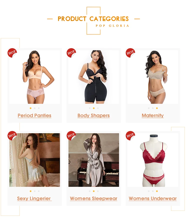Select the orange carousel dot under Womens Underwear image
The image size is (187, 222).
click(x=157, y=191)
